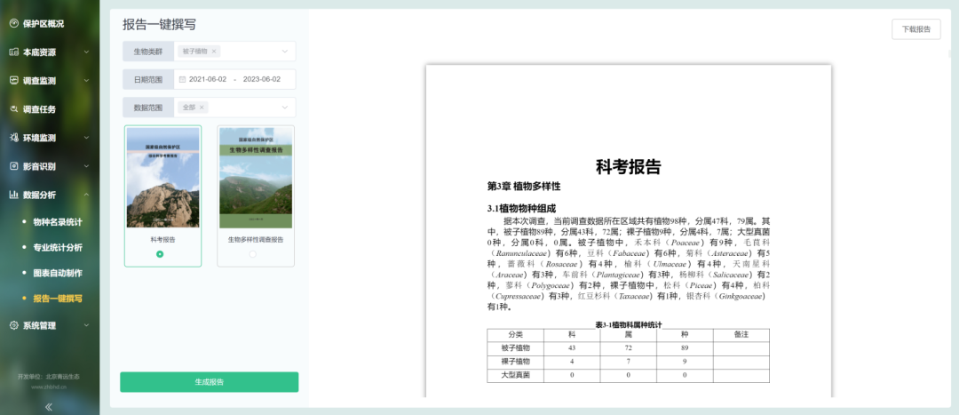959x415 pixels.
Task: Collapse the 数据分析 menu chevron
Action: point(86,195)
